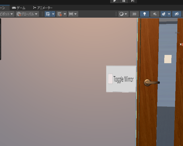Toggle scene audio mute icon
The image size is (183, 146).
(x=155, y=14)
